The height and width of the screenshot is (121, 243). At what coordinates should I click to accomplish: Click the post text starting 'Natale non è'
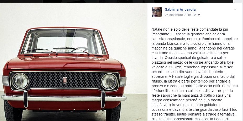195,74
